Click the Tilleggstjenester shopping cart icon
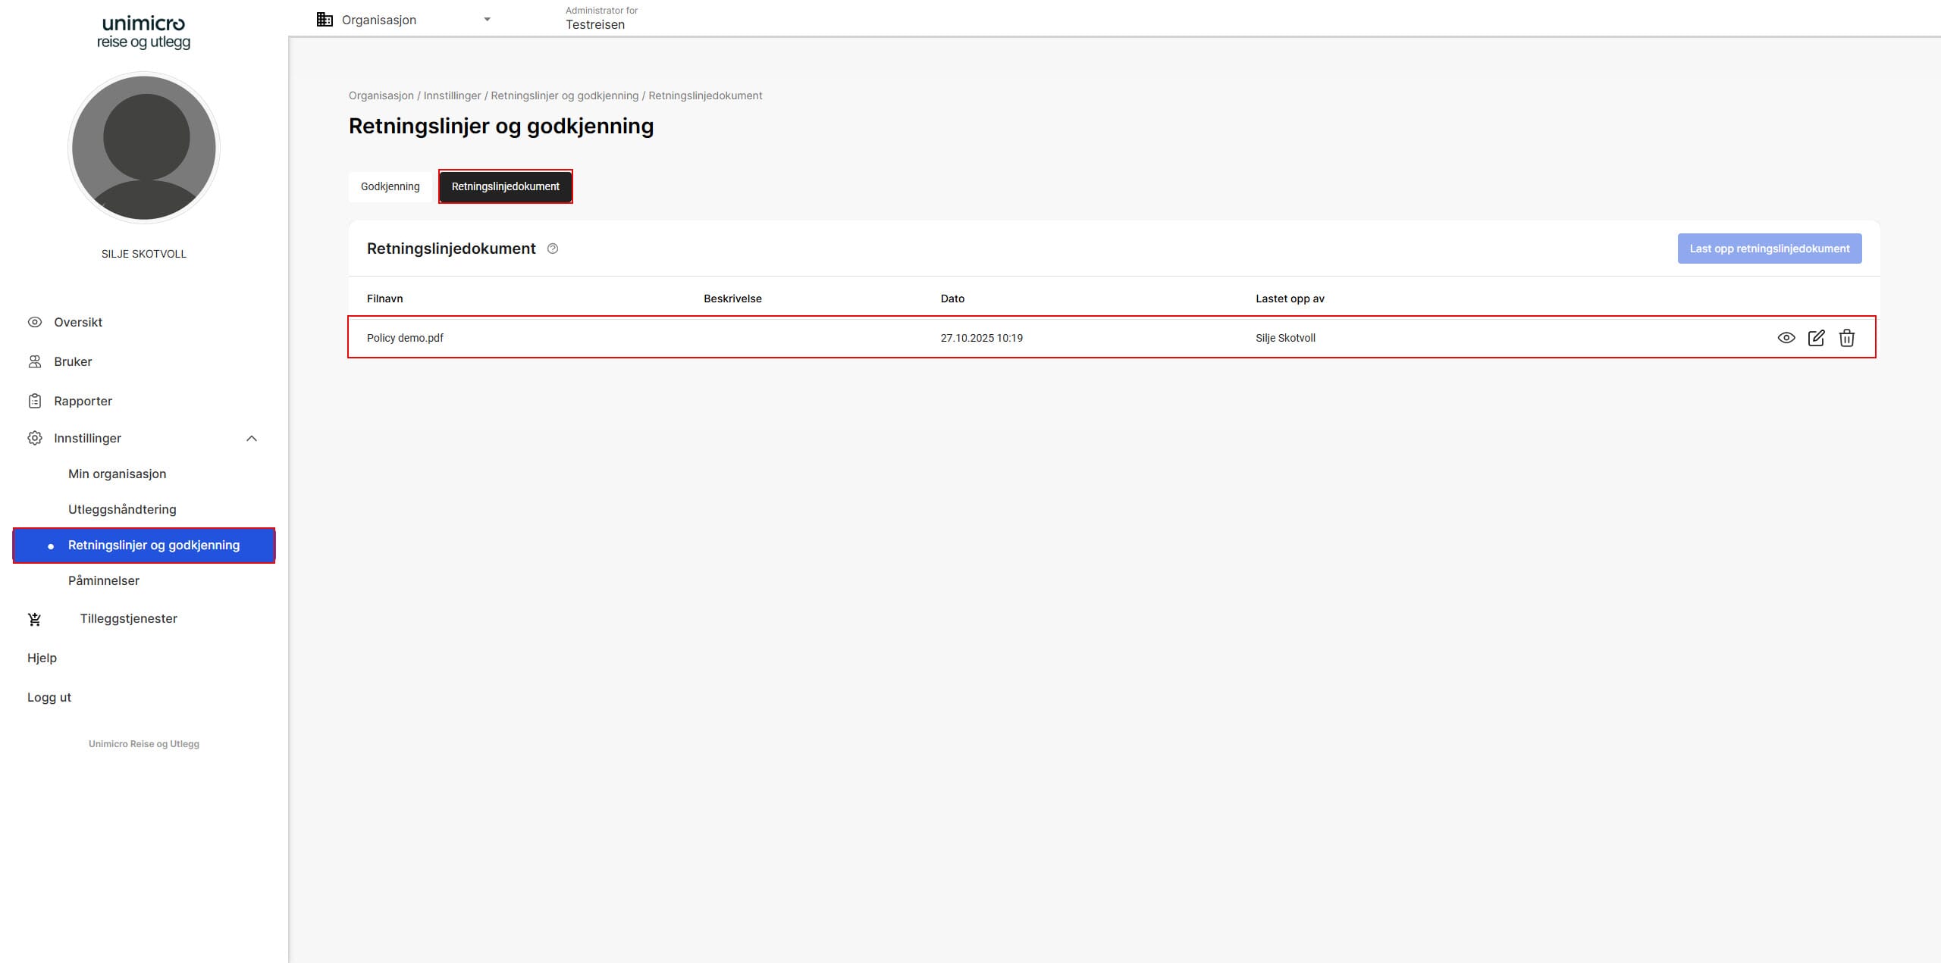 (35, 619)
